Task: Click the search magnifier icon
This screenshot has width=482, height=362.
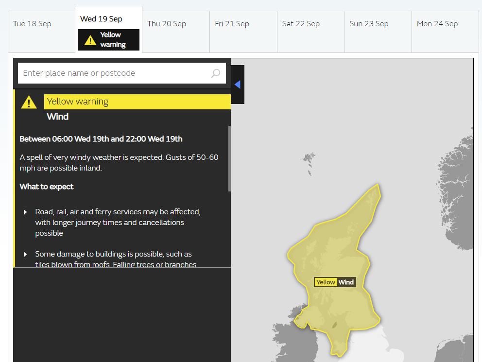Action: pyautogui.click(x=216, y=73)
